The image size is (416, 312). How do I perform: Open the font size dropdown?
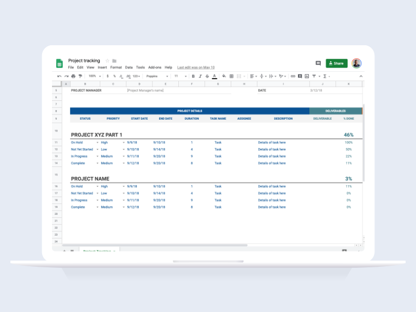point(179,76)
